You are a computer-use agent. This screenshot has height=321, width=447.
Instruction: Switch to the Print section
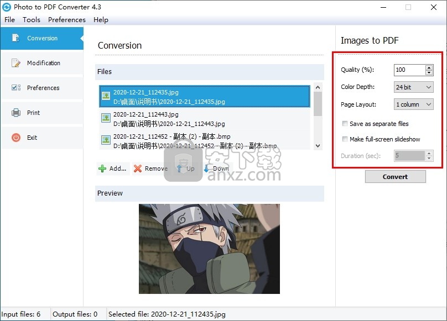[x=42, y=113]
